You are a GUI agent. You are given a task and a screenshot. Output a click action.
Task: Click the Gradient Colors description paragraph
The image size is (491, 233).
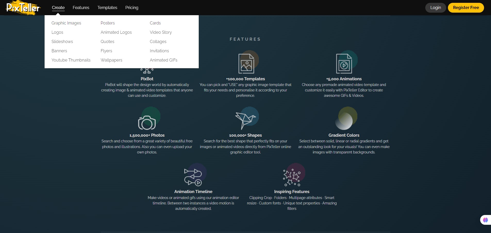(x=344, y=146)
